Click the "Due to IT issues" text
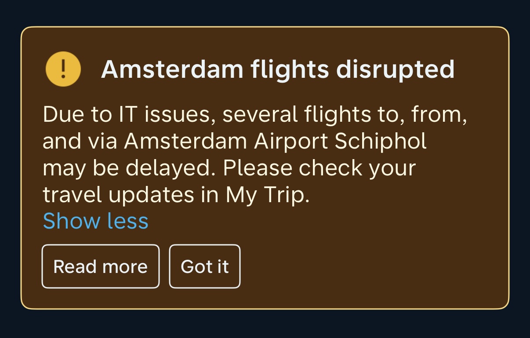Viewport: 530px width, 338px height. (x=128, y=115)
